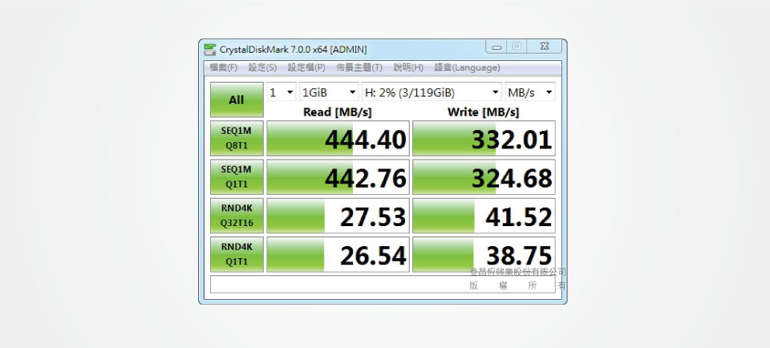Minimize the CrystalDiskMark window
The image size is (770, 348).
tap(496, 47)
